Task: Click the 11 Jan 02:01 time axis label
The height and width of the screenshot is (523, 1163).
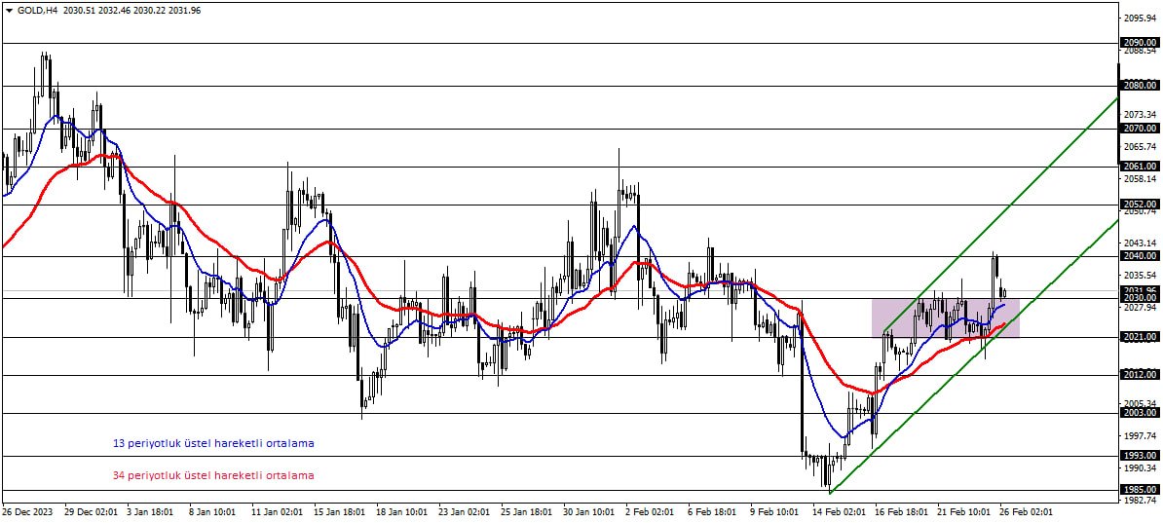Action: pos(278,512)
